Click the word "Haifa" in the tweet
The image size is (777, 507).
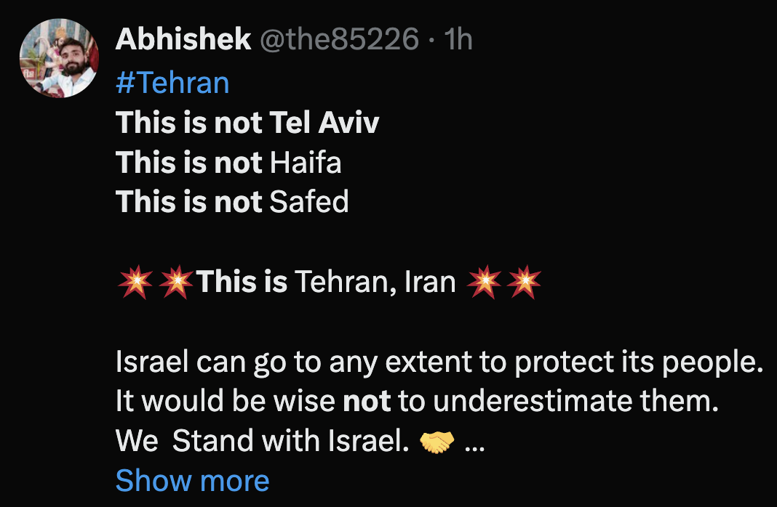click(306, 163)
